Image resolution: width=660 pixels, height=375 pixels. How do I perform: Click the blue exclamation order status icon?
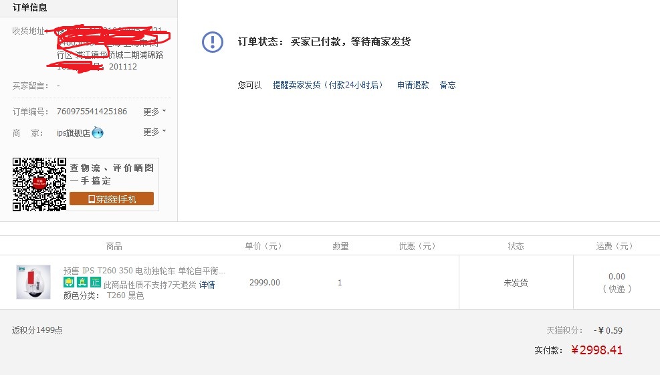213,41
